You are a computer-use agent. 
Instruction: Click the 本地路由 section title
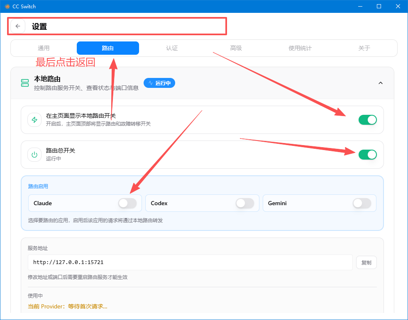click(47, 79)
